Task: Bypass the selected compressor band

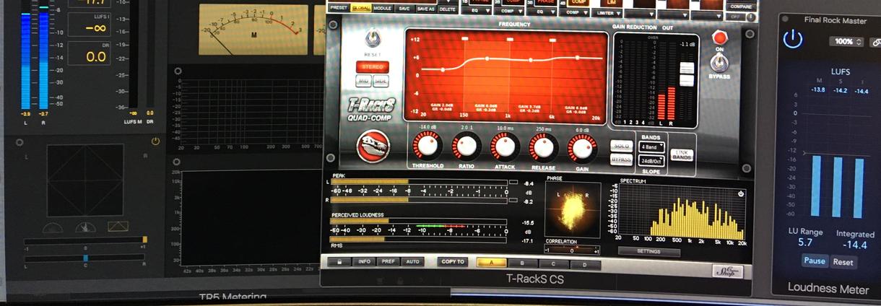Action: 620,159
